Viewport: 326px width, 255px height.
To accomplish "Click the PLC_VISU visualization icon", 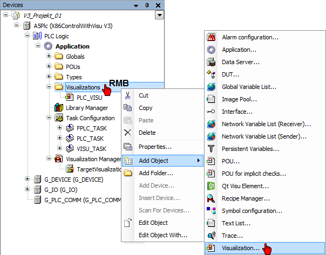I will (x=70, y=97).
